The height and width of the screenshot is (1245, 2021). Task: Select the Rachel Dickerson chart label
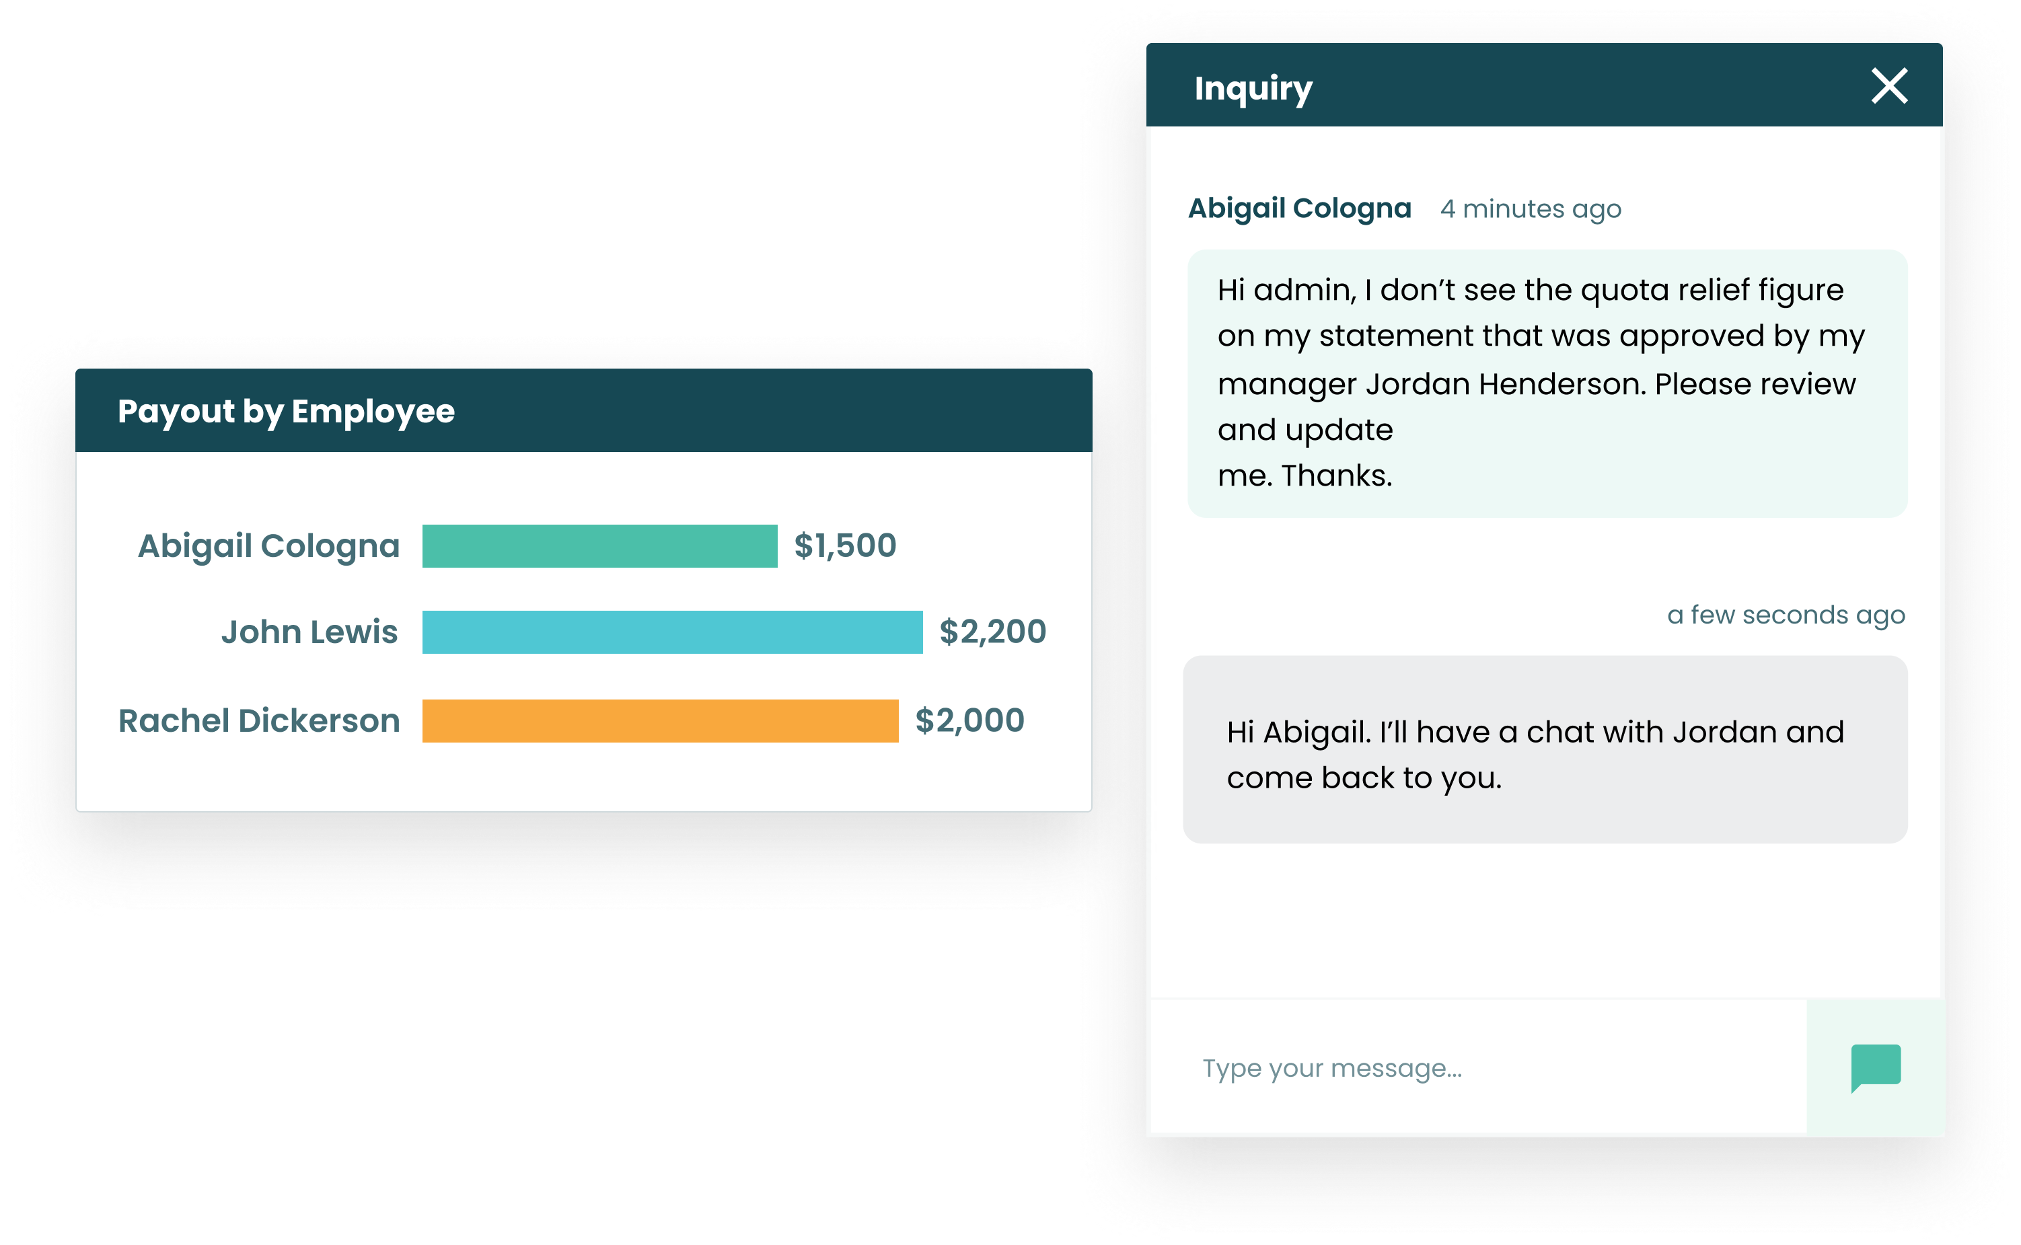tap(258, 720)
